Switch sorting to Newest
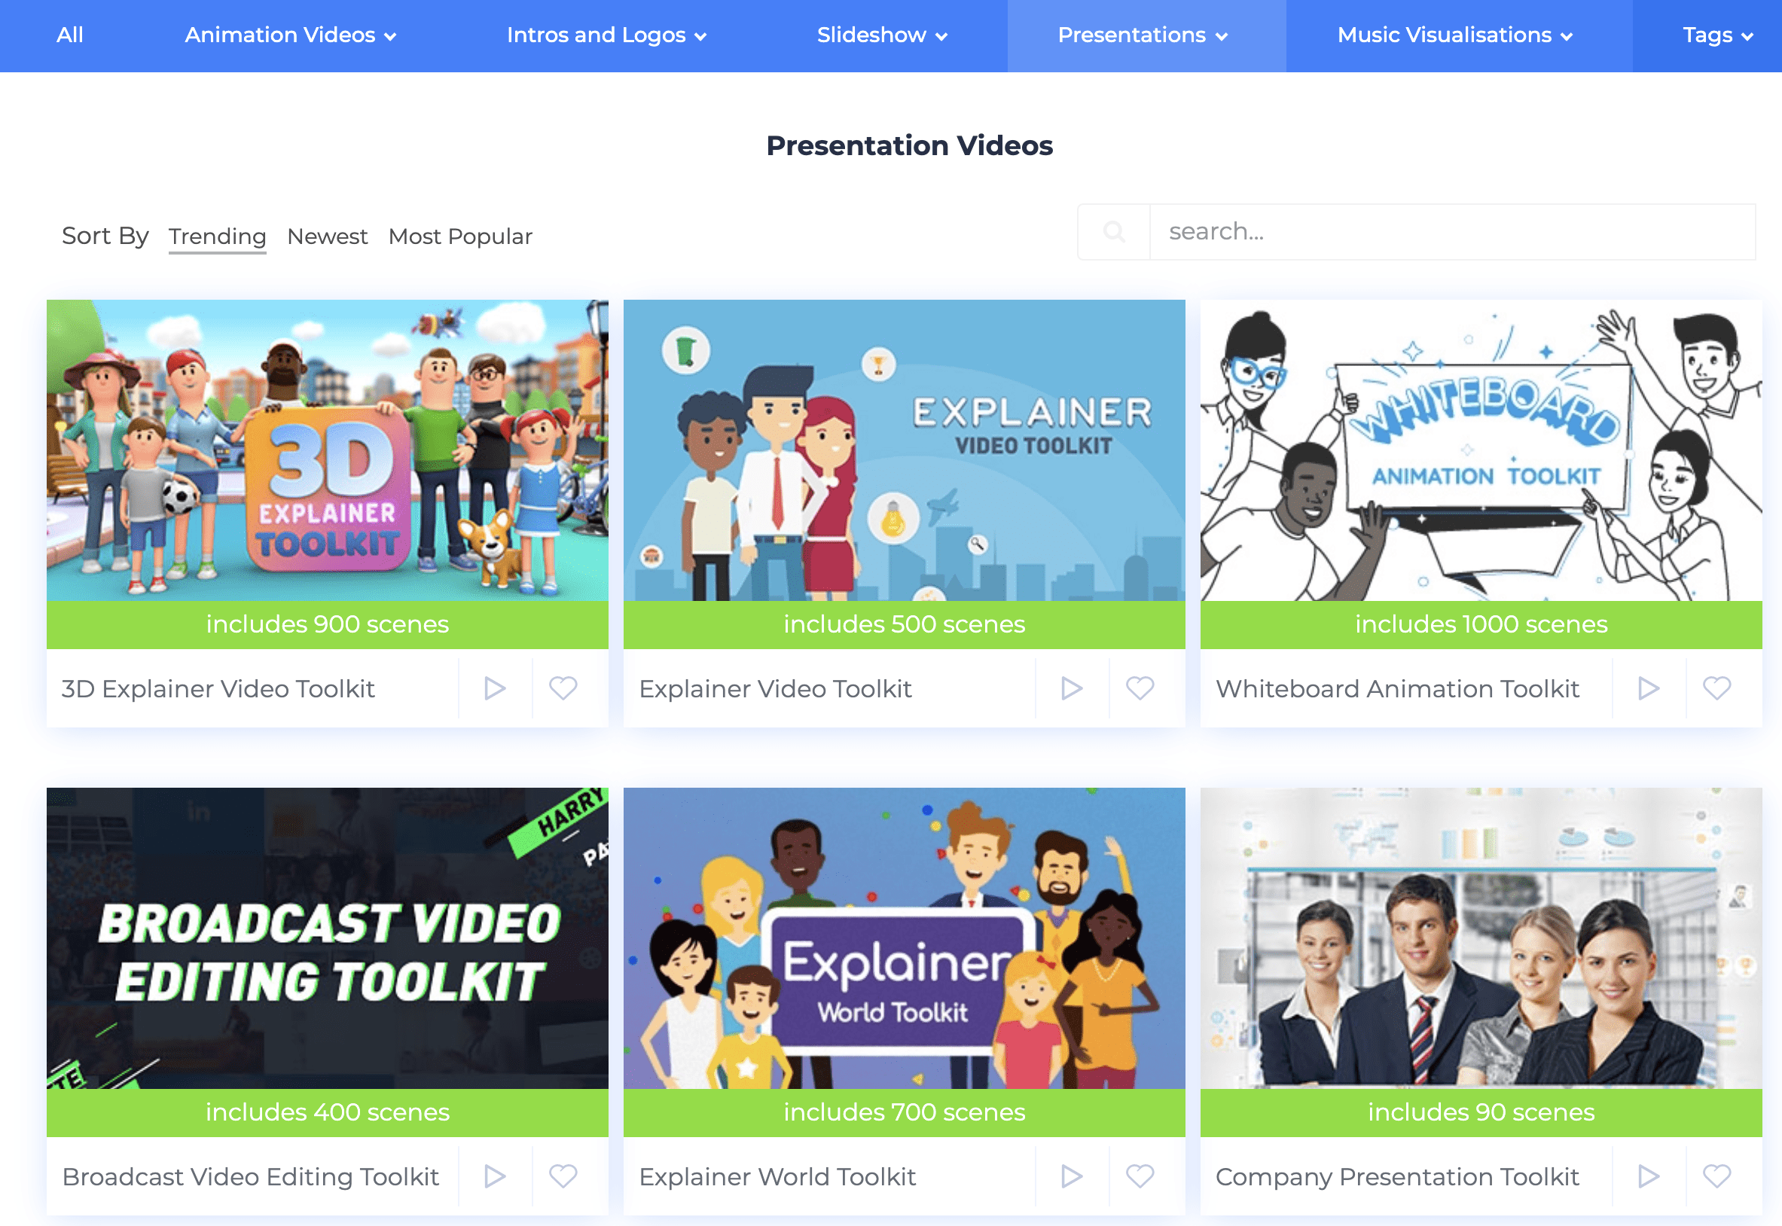 [327, 236]
